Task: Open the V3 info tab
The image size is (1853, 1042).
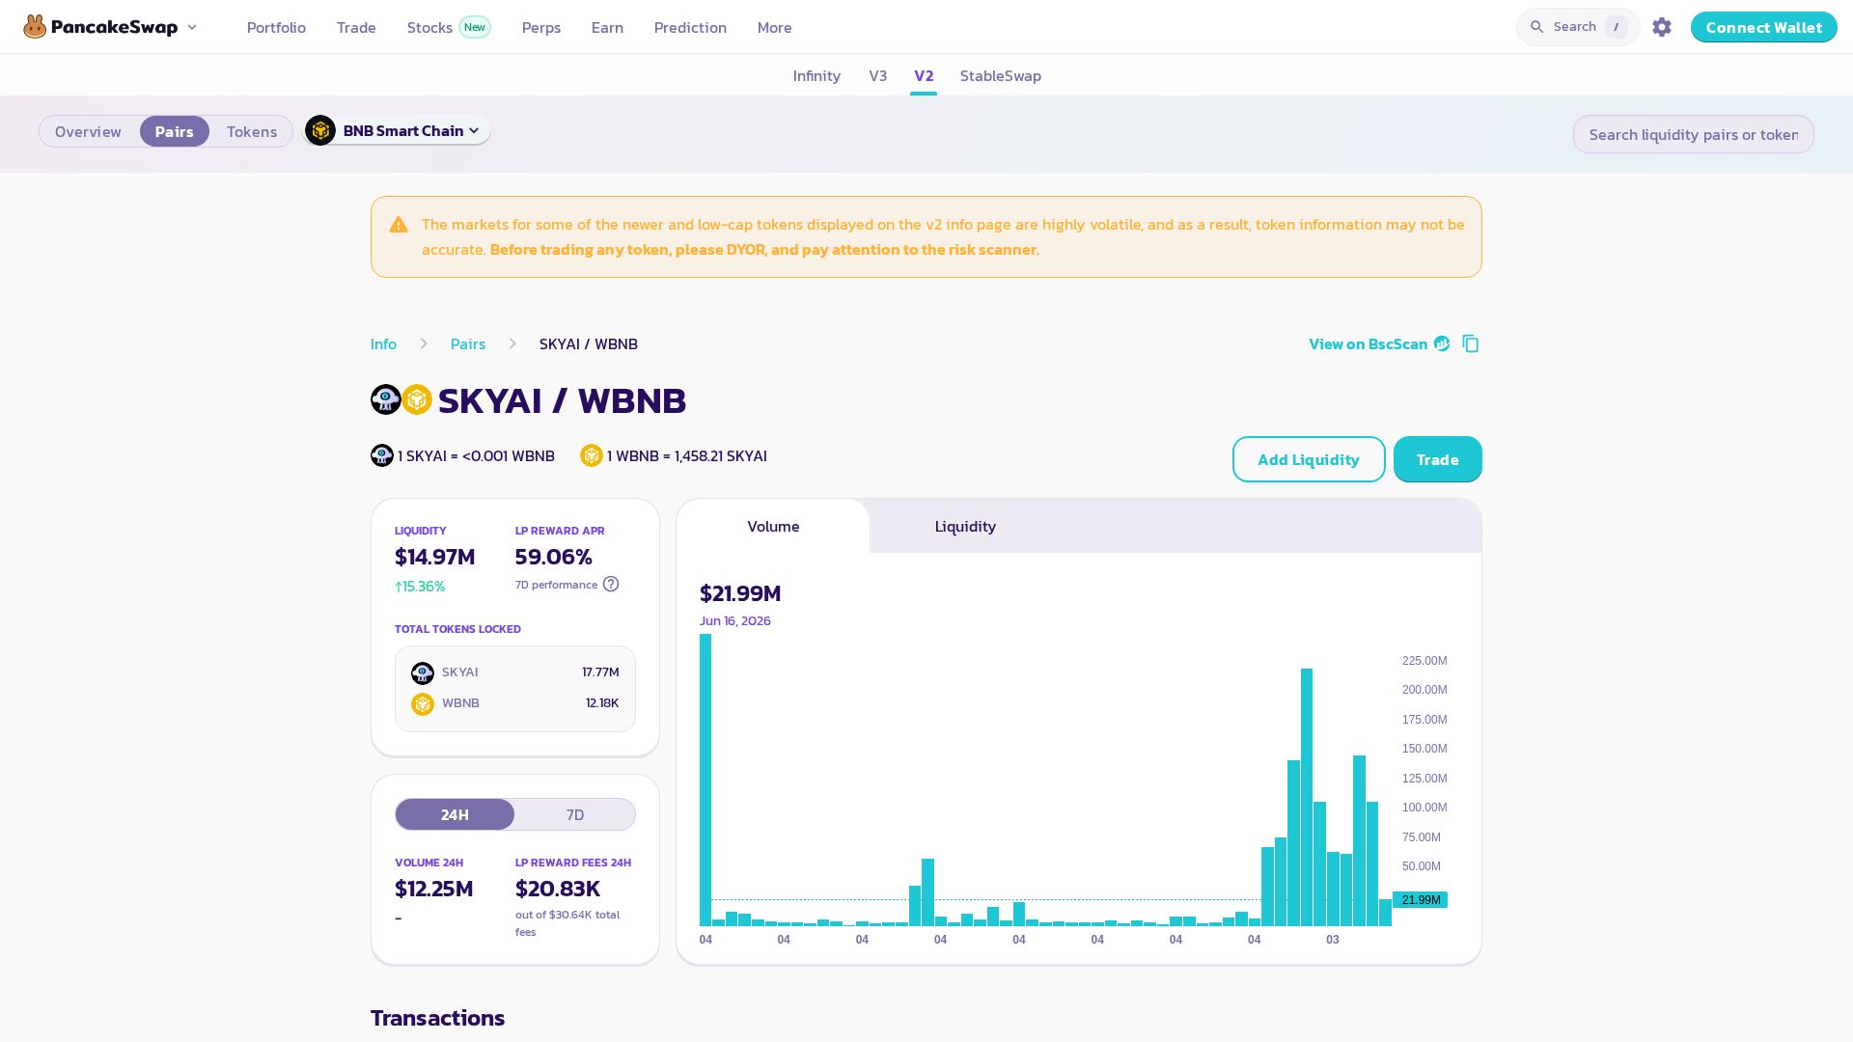Action: (x=877, y=75)
